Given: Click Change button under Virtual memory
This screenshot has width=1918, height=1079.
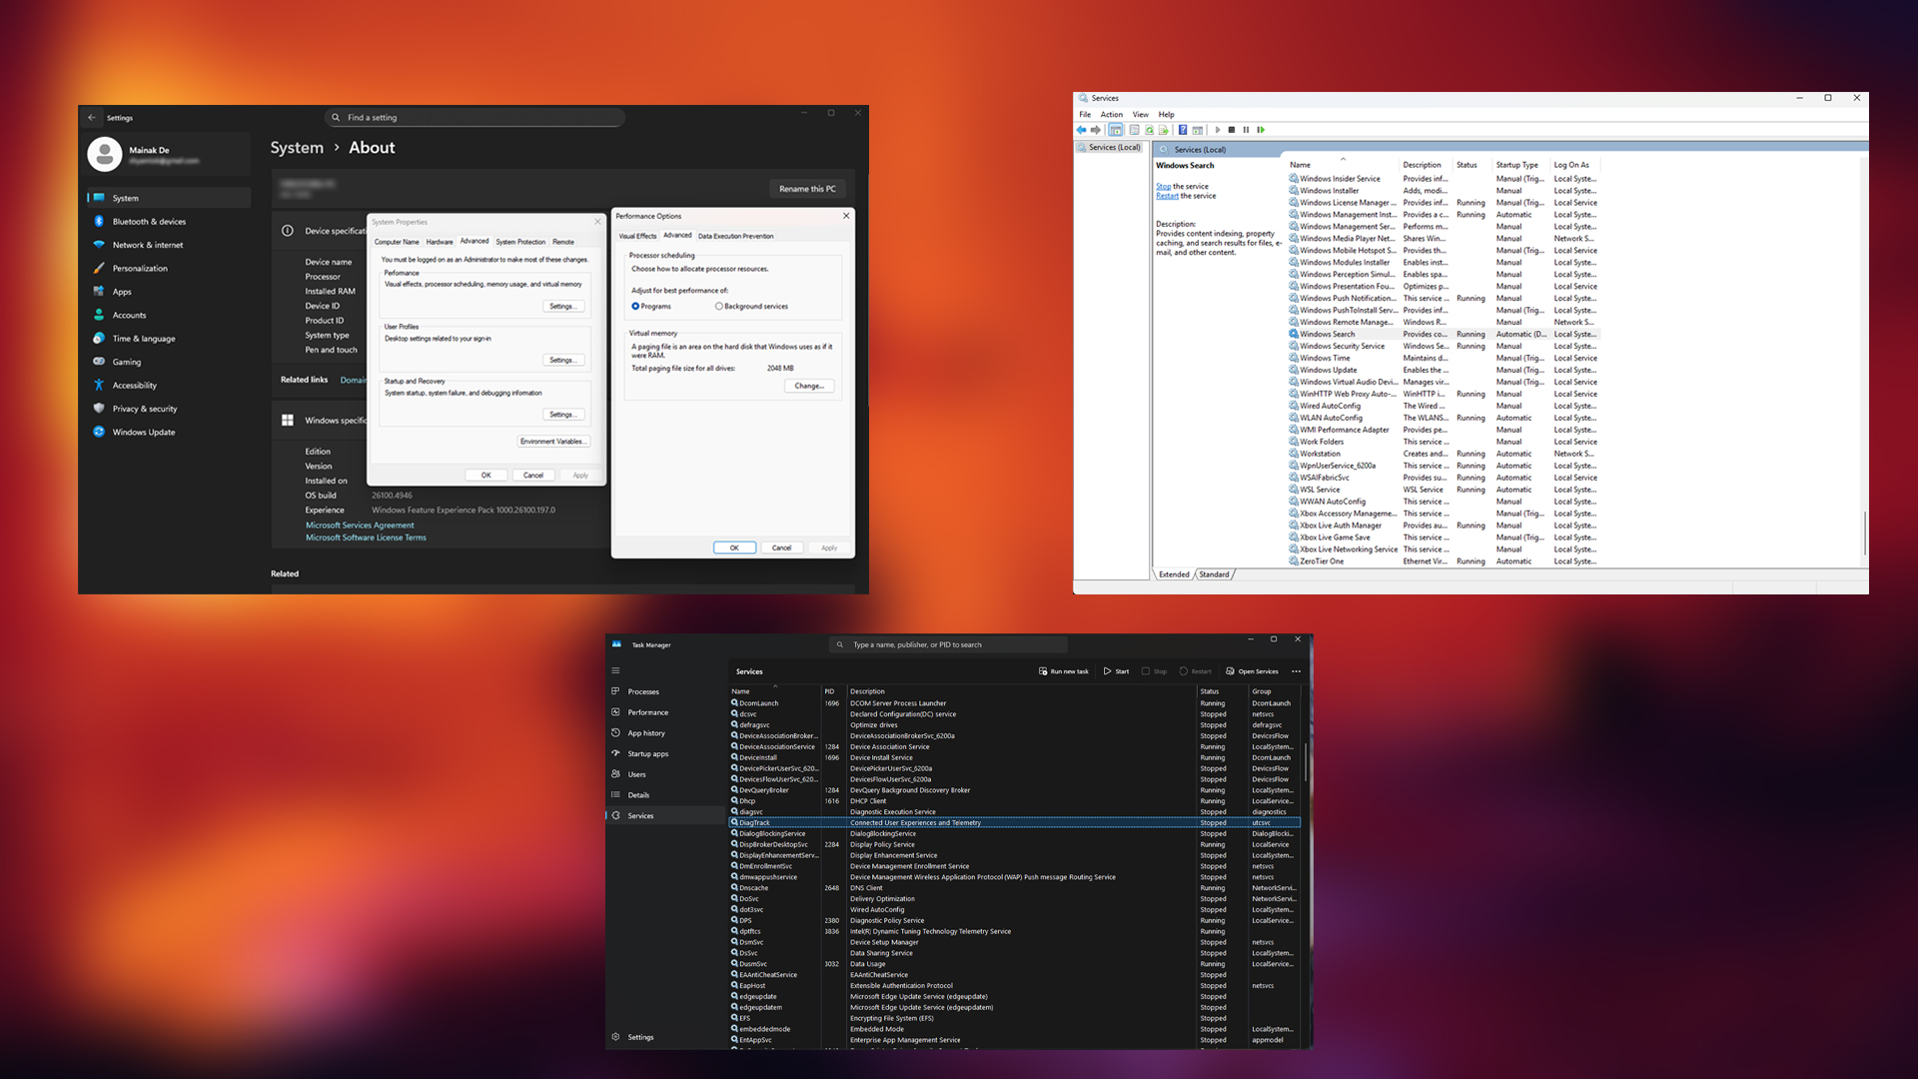Looking at the screenshot, I should point(809,386).
